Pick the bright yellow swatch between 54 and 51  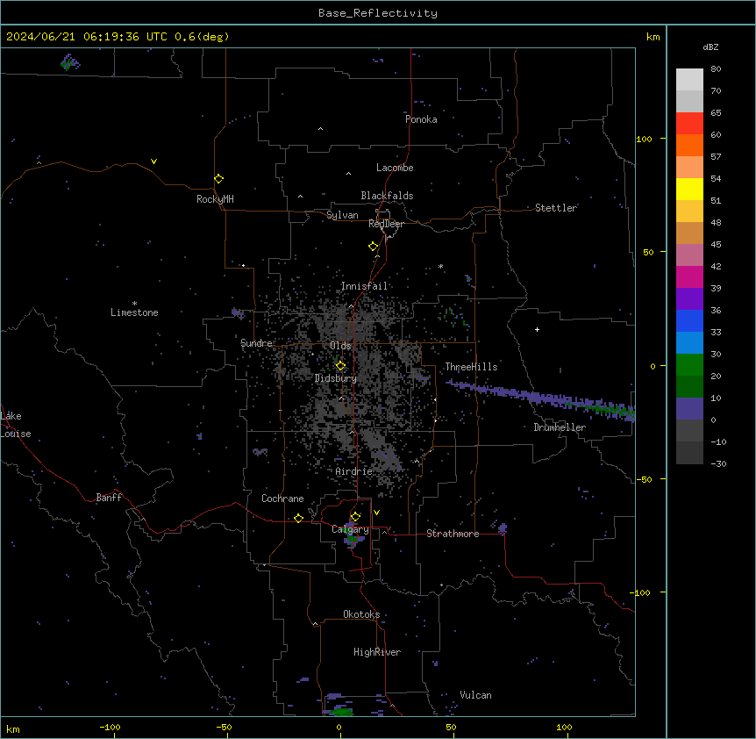[689, 189]
